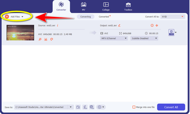Image resolution: width=190 pixels, height=114 pixels.
Task: Open the Toolbox tab
Action: (128, 7)
